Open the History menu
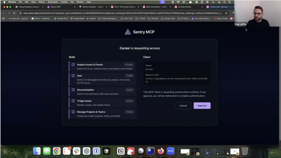281x158 pixels. click(42, 2)
